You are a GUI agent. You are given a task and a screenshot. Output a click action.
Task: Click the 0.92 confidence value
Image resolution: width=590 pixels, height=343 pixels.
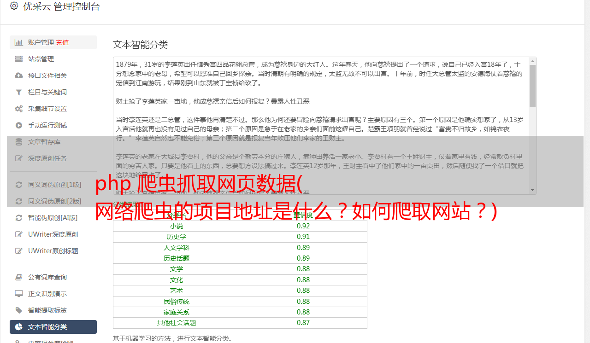click(303, 226)
